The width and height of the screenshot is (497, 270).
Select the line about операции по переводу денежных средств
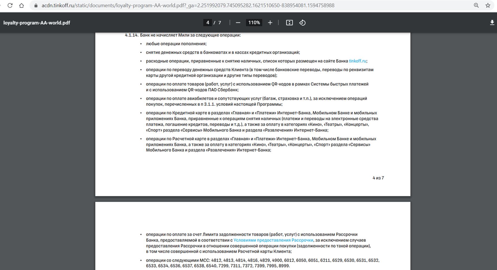[260, 70]
